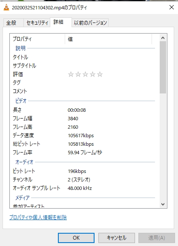Screen dimensions: 178x246
Task: Click the vertical scrollbar thumb
Action: coord(163,67)
